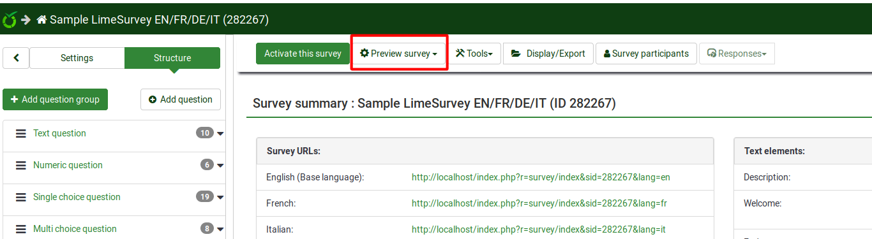
Task: Click the LimeSurvey logo icon
Action: click(9, 20)
